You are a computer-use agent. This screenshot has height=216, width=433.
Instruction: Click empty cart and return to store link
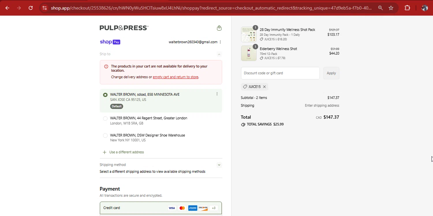176,77
